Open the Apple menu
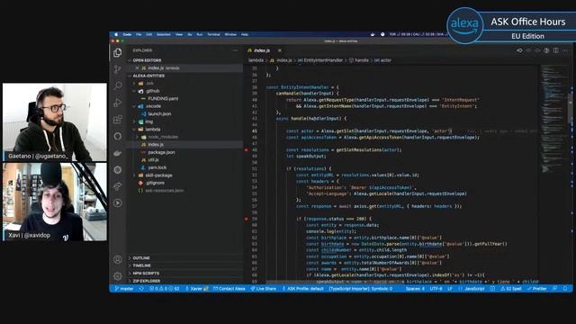This screenshot has width=576, height=324. pos(116,34)
